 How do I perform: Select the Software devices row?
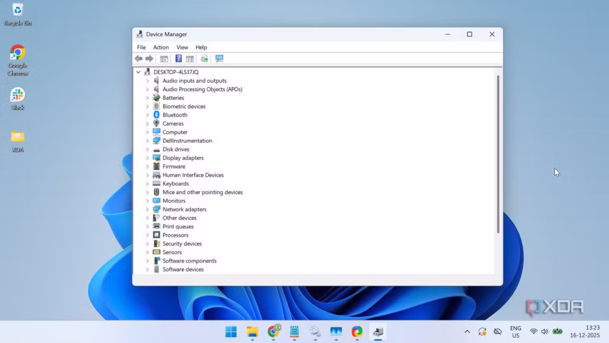click(x=183, y=269)
